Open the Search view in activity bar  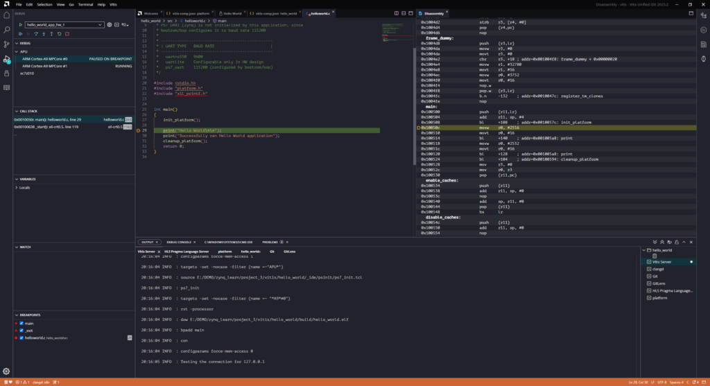click(x=6, y=30)
